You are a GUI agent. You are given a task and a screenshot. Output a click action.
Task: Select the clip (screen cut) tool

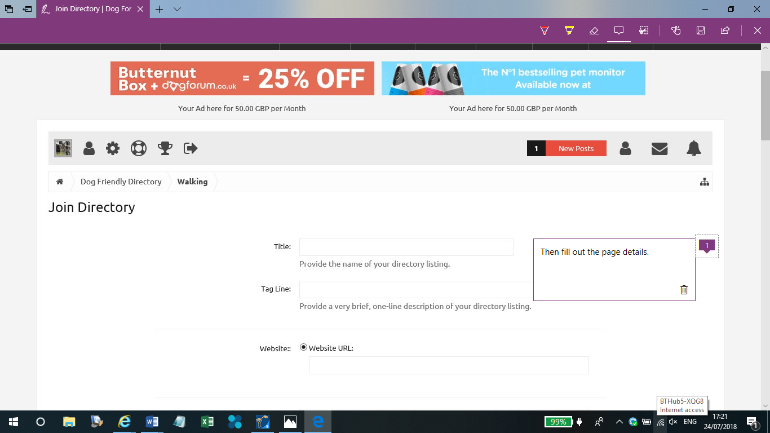(x=643, y=30)
